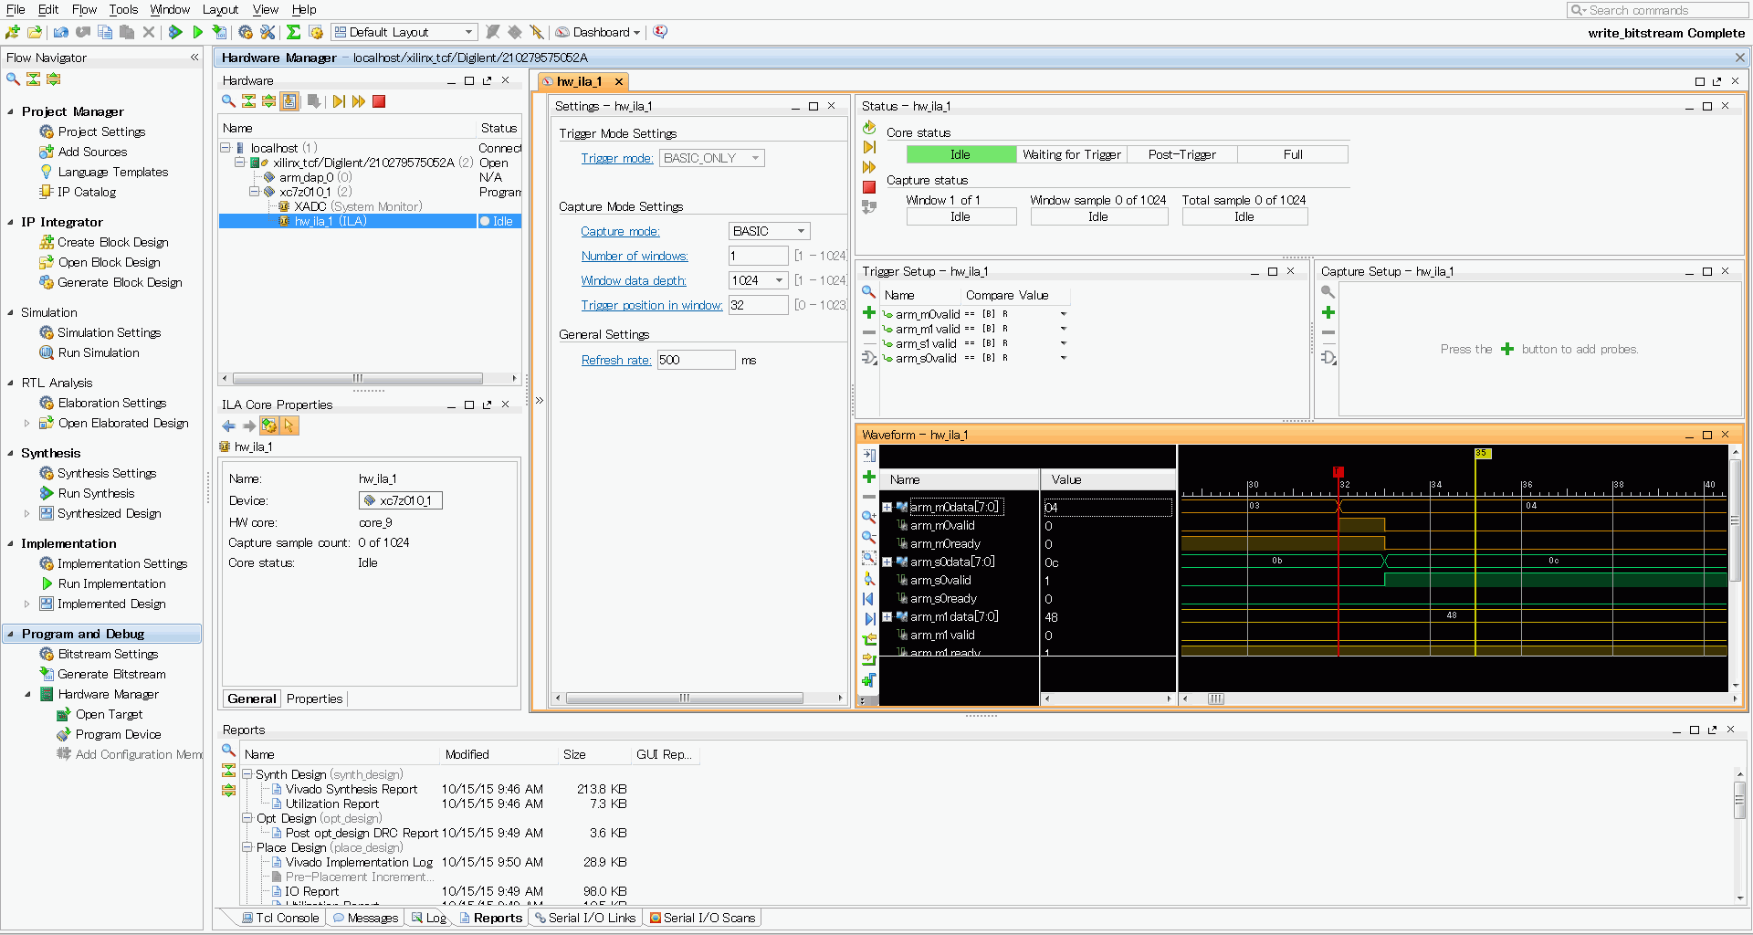Click Search commands field
This screenshot has height=935, width=1753.
(x=1657, y=10)
